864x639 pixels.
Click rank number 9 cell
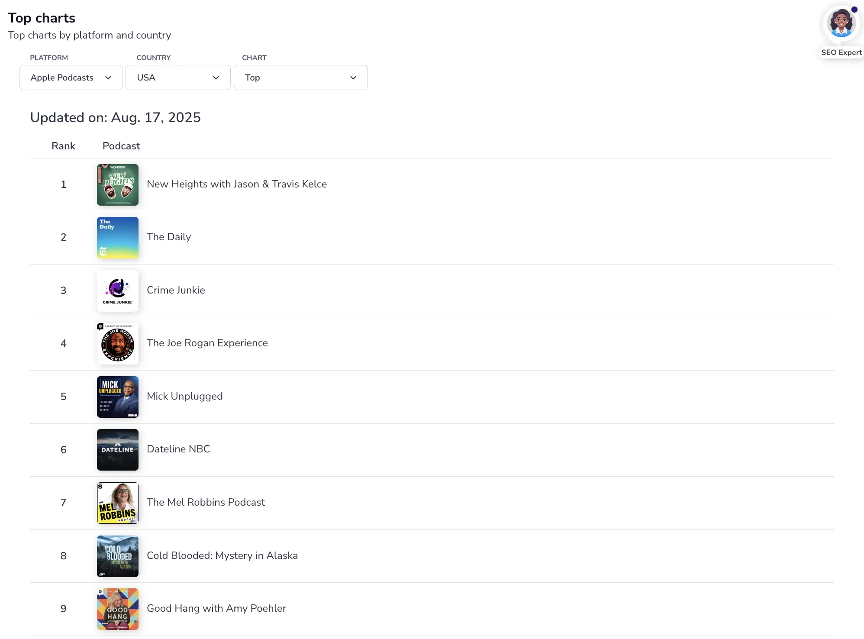coord(63,609)
